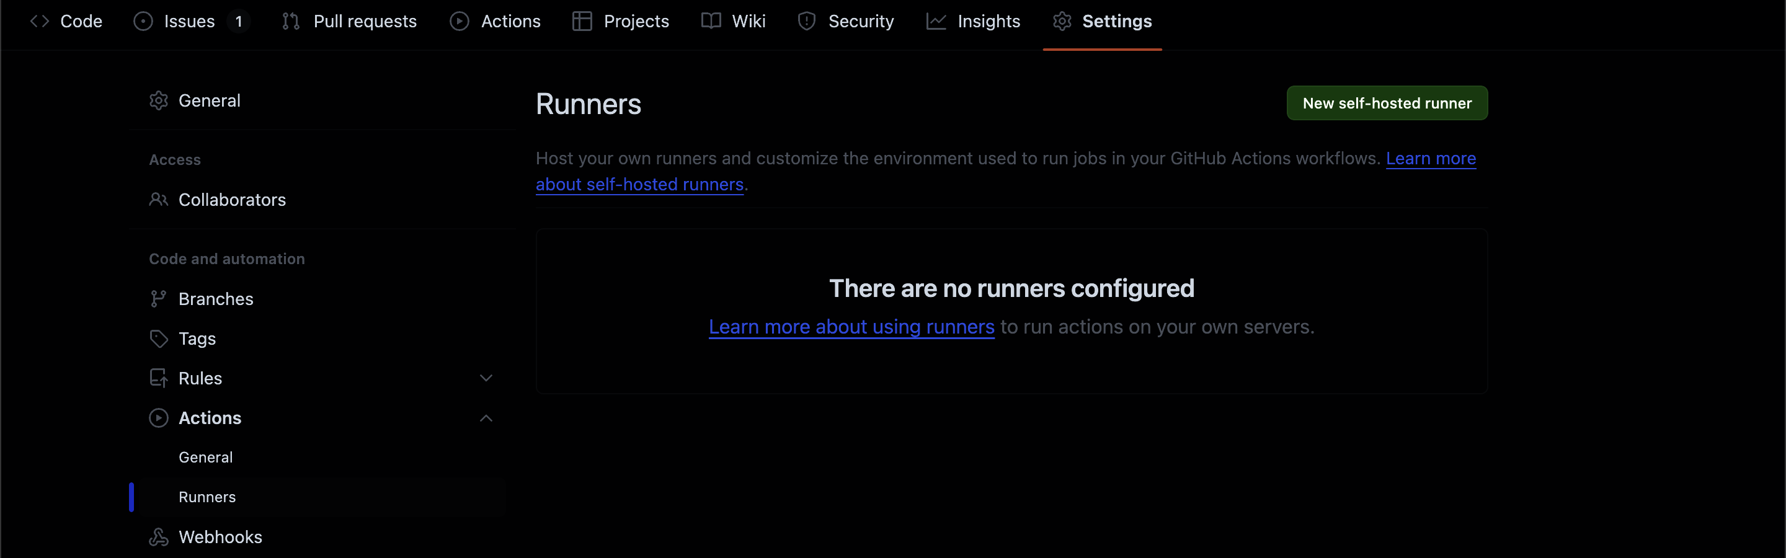Collapse the Actions section chevron
The height and width of the screenshot is (558, 1786).
point(486,418)
